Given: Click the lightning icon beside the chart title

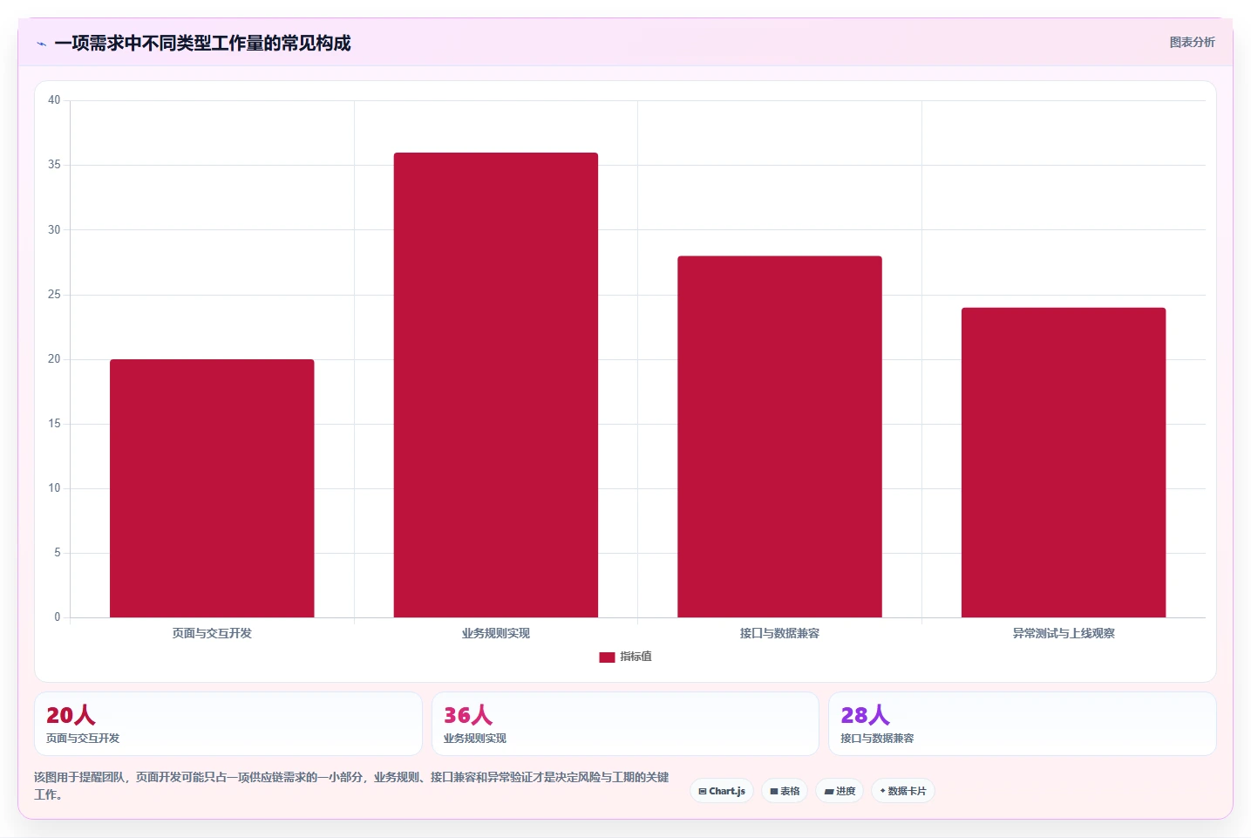Looking at the screenshot, I should pos(41,44).
